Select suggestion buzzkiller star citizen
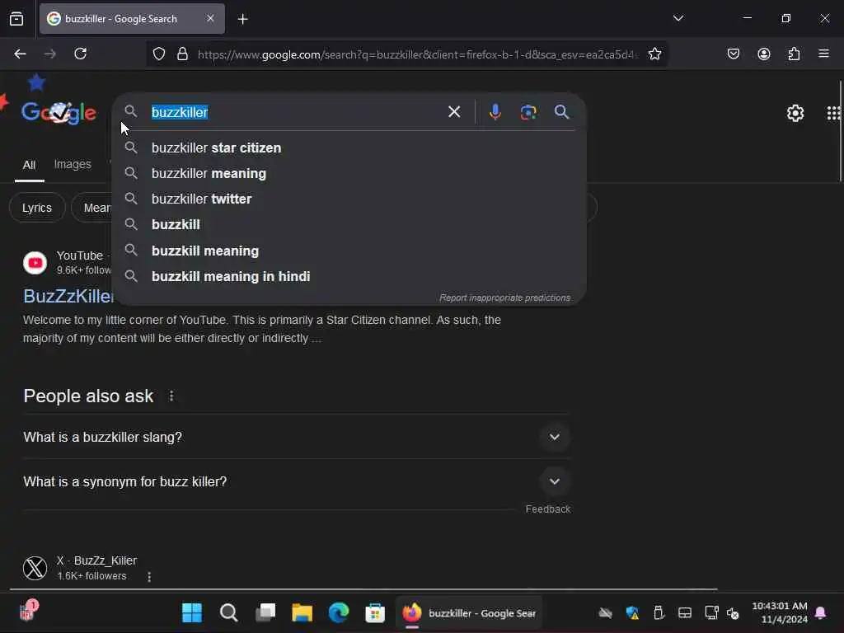The height and width of the screenshot is (633, 844). pyautogui.click(x=349, y=148)
